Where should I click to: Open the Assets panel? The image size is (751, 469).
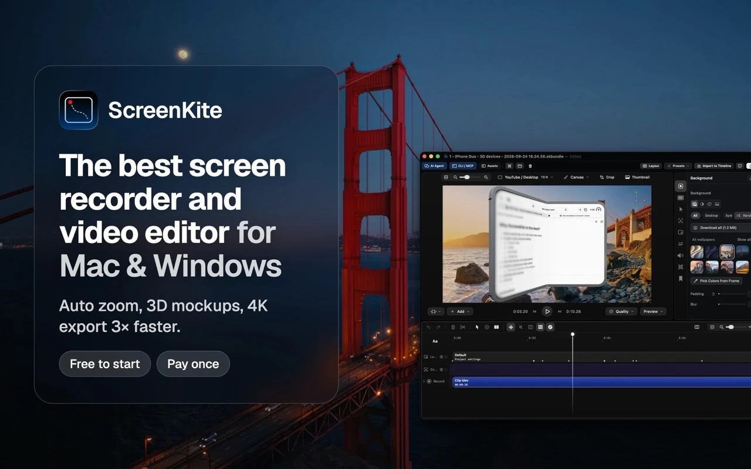489,166
